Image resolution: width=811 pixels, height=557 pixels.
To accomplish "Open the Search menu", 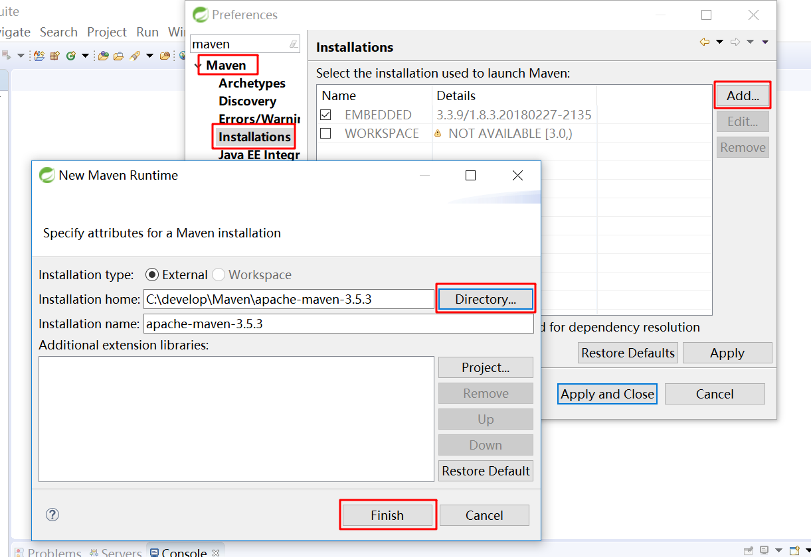I will pos(58,32).
